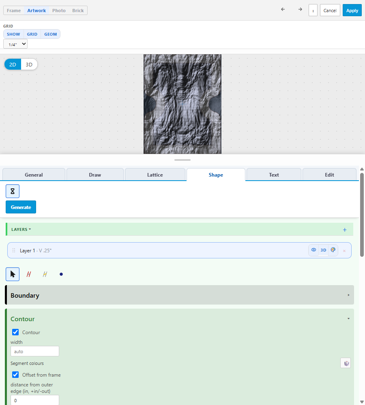
Task: Open the Photo tab
Action: [59, 11]
